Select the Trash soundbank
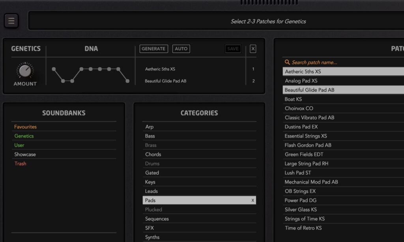 pyautogui.click(x=21, y=164)
